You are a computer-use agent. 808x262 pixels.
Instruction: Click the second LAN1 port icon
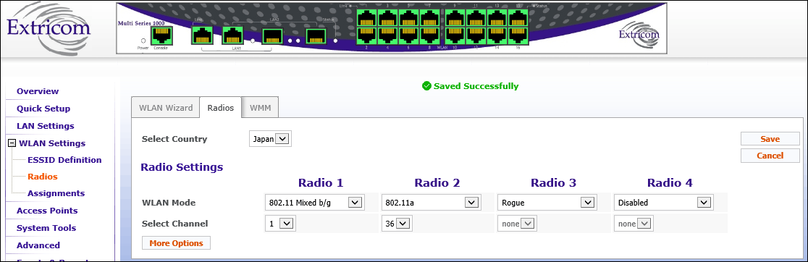click(232, 35)
